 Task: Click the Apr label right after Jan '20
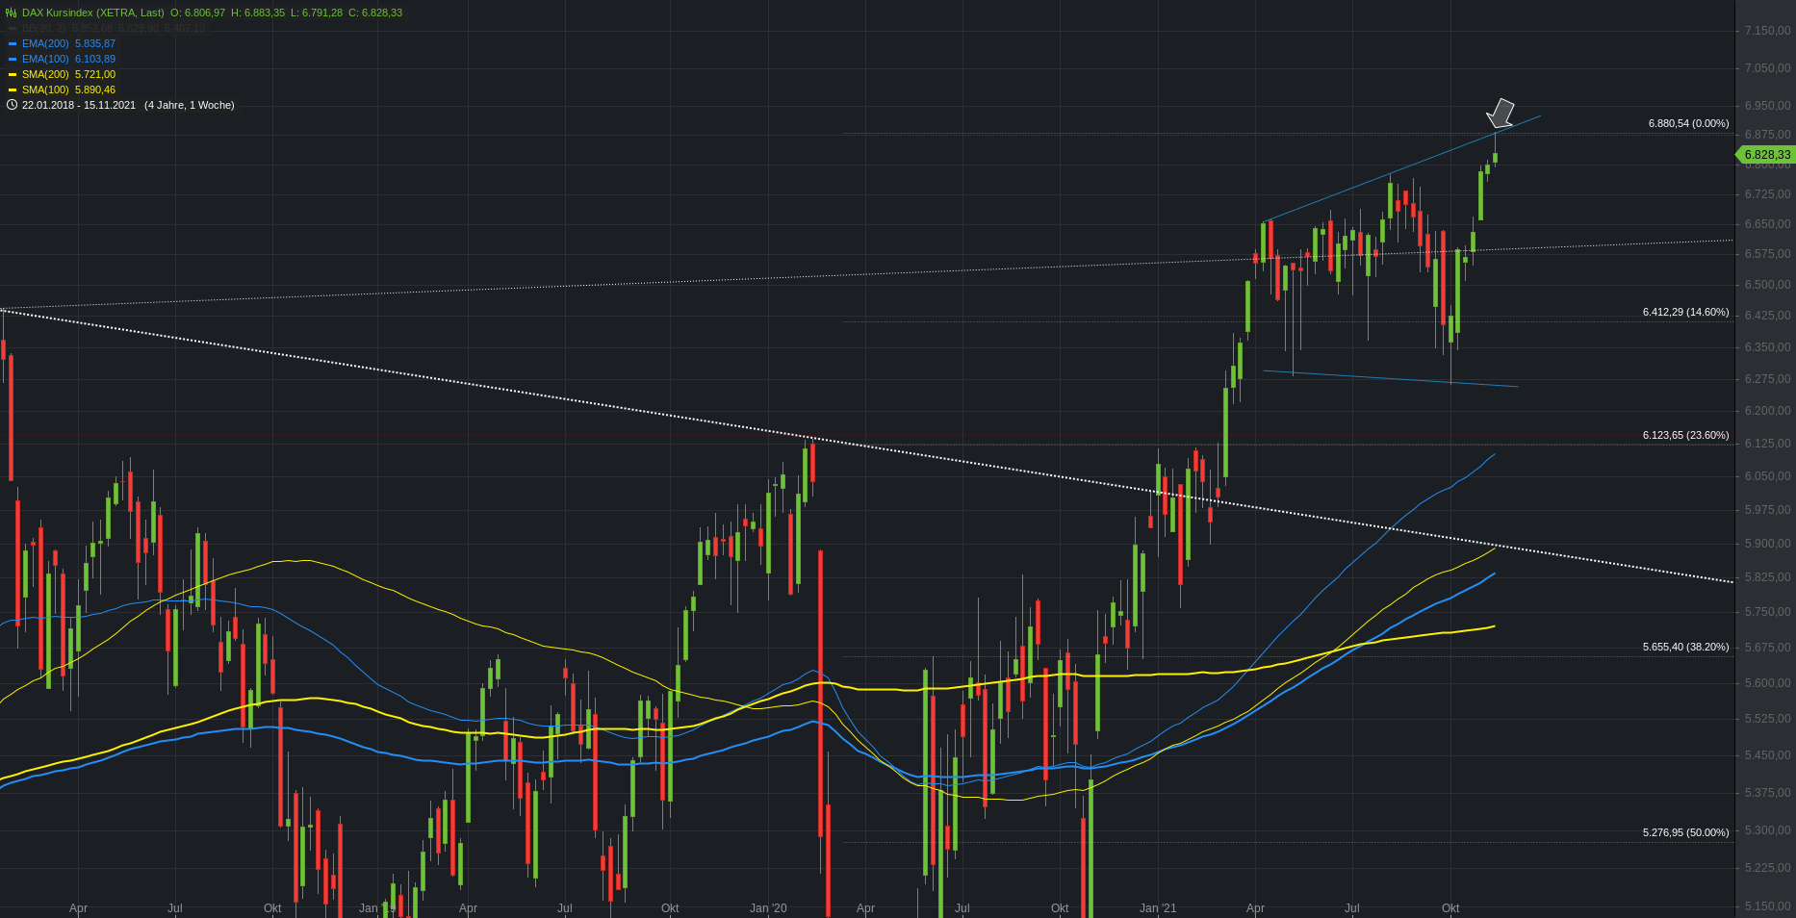tap(865, 908)
